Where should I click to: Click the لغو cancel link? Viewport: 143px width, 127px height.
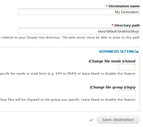[x=91, y=120]
